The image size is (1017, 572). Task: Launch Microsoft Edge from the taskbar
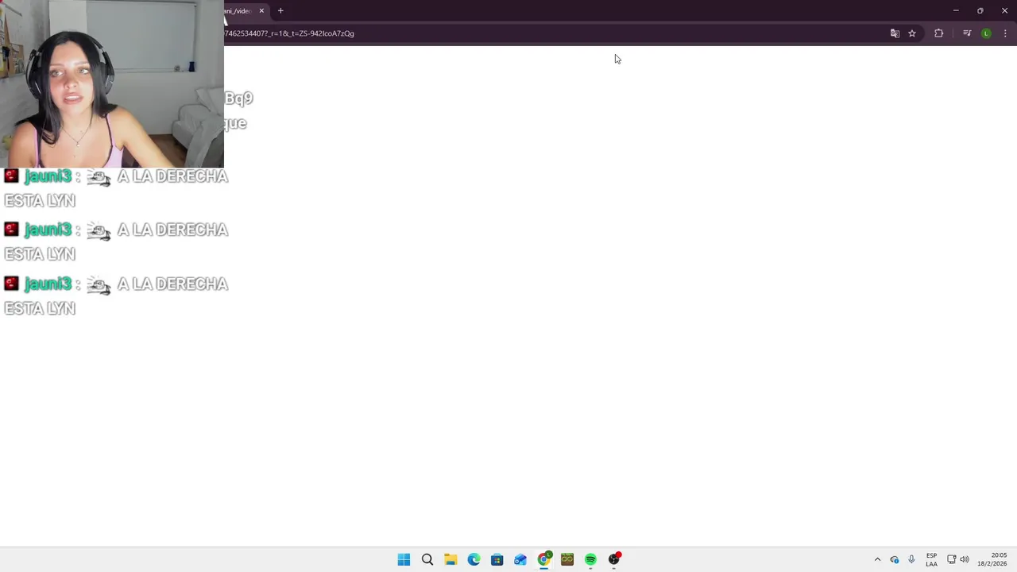click(474, 559)
